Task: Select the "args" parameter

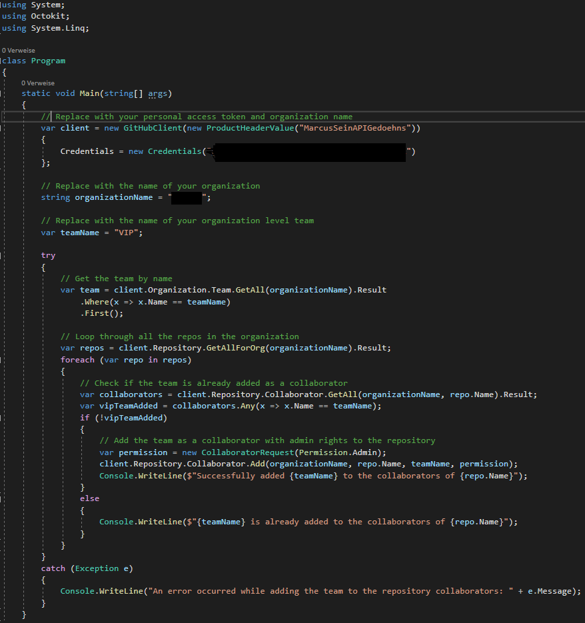Action: [x=157, y=93]
